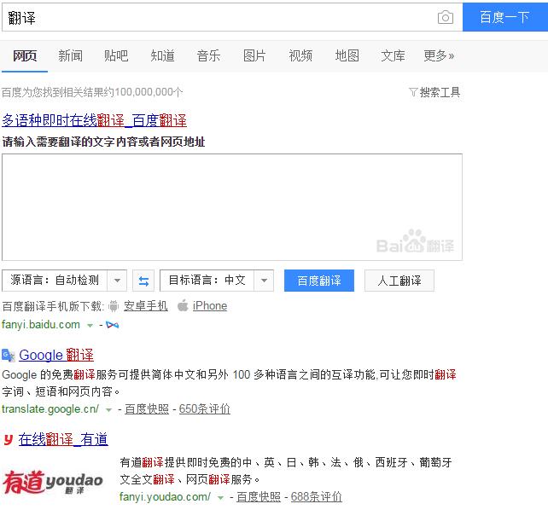
Task: Expand green arrow next to fanyi.baidu.com
Action: pos(90,326)
